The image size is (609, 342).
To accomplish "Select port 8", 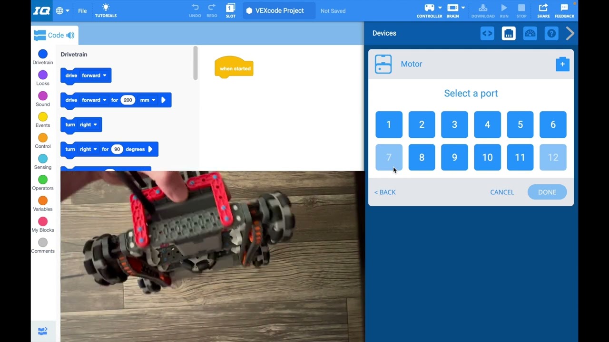I will (x=422, y=157).
